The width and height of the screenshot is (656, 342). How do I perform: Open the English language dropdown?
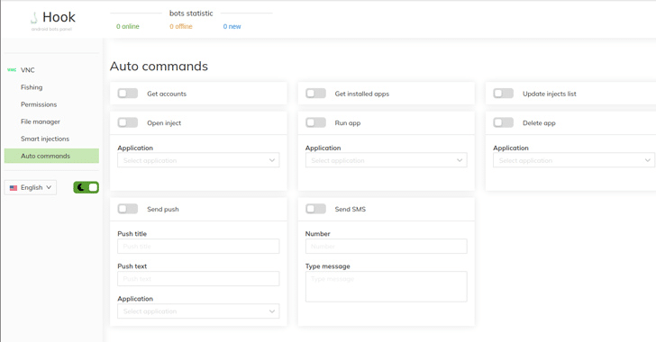tap(31, 187)
